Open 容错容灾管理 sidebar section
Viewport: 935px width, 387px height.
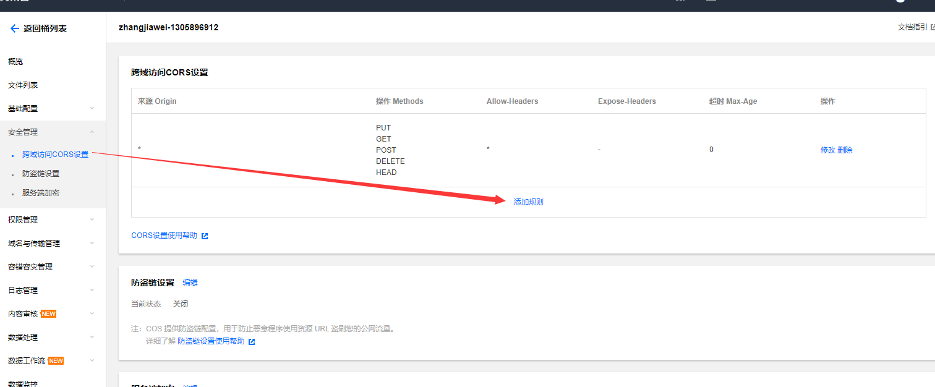tap(30, 267)
